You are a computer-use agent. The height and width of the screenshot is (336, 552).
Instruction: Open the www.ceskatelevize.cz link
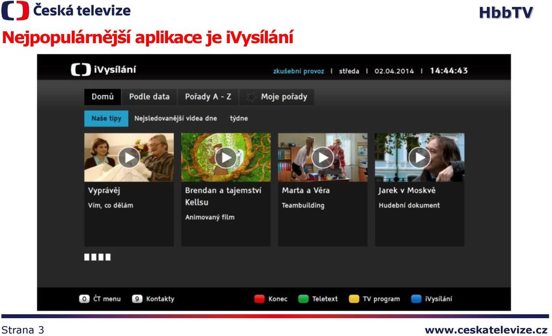click(486, 330)
